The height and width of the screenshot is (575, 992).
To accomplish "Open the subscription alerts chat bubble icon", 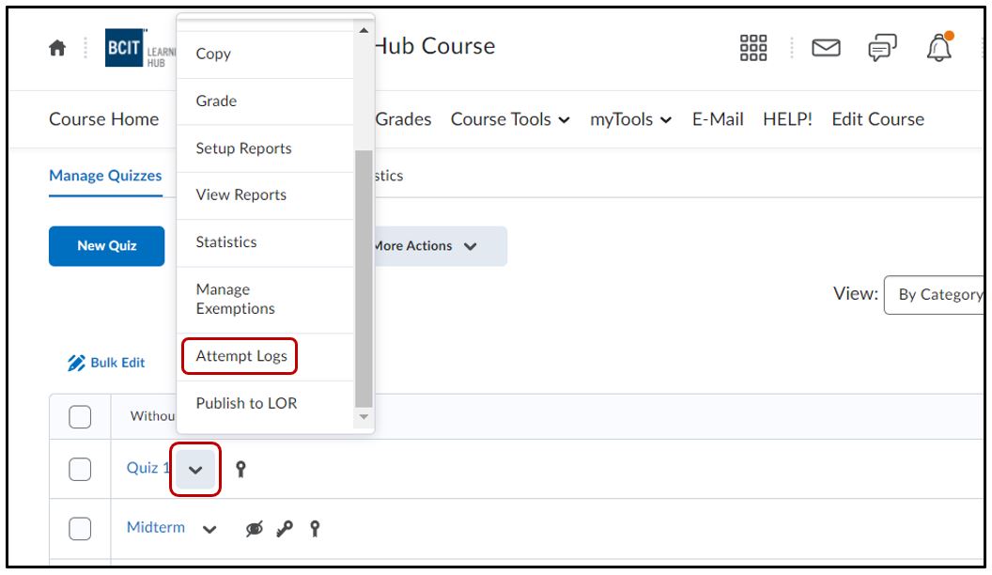I will [x=882, y=48].
